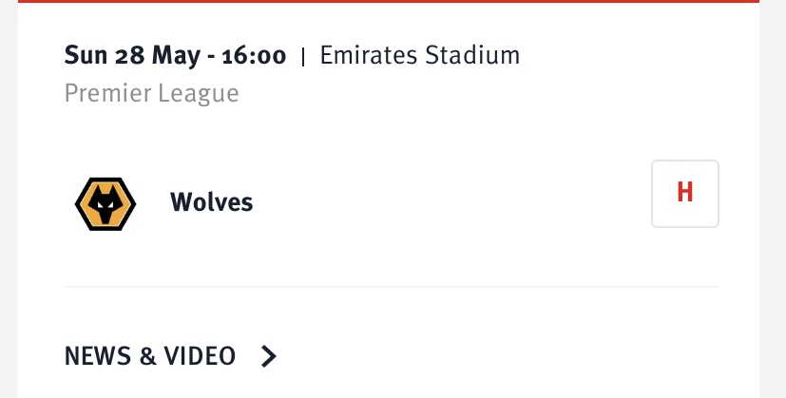786x398 pixels.
Task: Click the vertical separator before Emirates Stadium
Action: point(303,57)
